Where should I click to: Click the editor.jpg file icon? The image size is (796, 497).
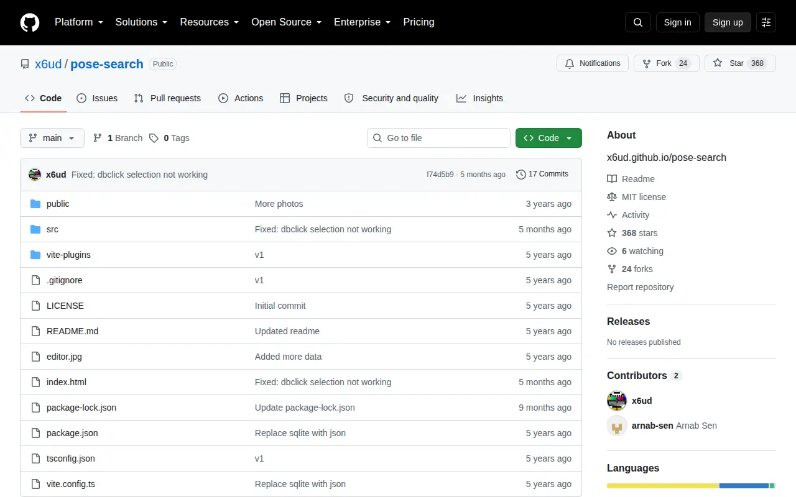tap(35, 357)
